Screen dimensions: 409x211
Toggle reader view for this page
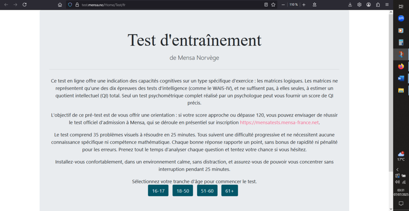coord(266,4)
